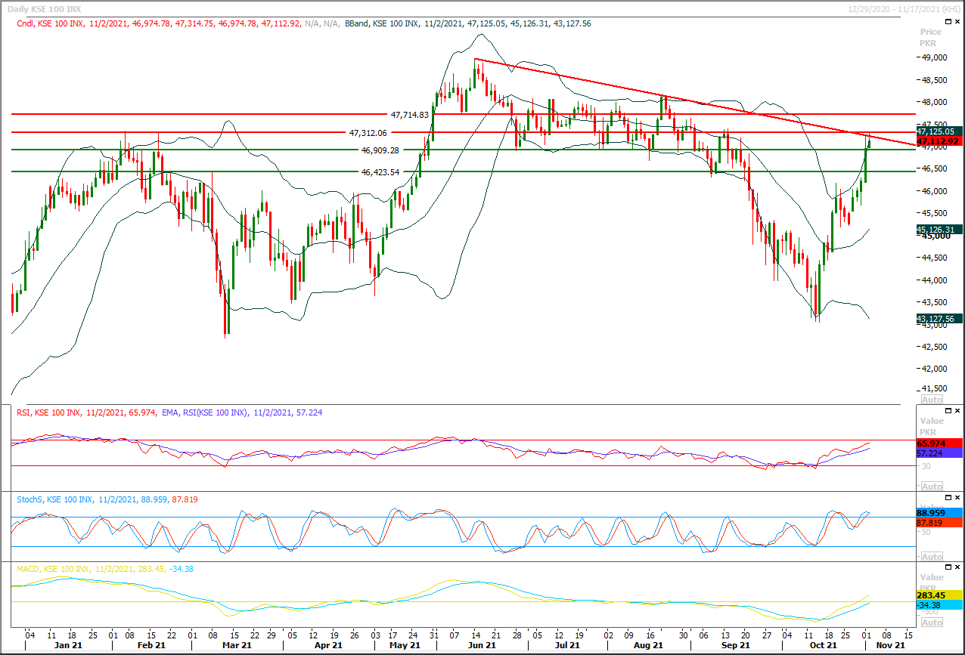965x655 pixels.
Task: Click Auto scale button on RSI pane
Action: (932, 486)
